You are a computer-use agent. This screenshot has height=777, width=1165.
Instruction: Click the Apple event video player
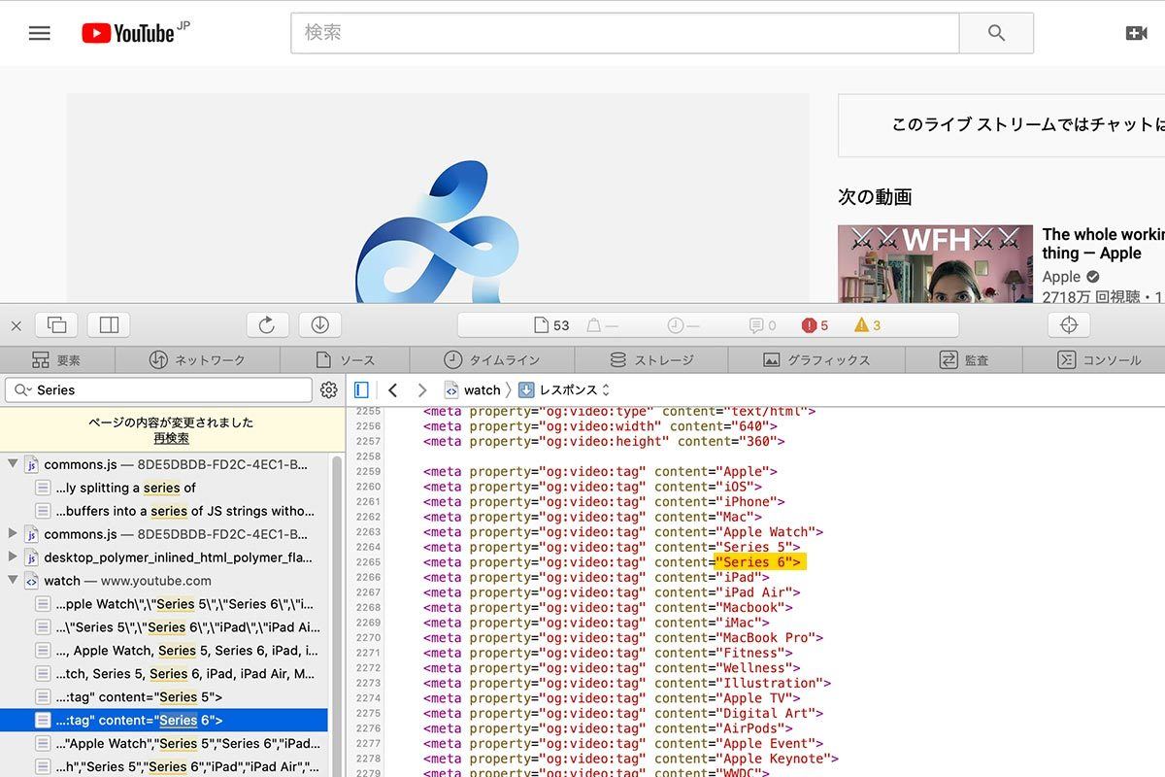click(x=438, y=198)
